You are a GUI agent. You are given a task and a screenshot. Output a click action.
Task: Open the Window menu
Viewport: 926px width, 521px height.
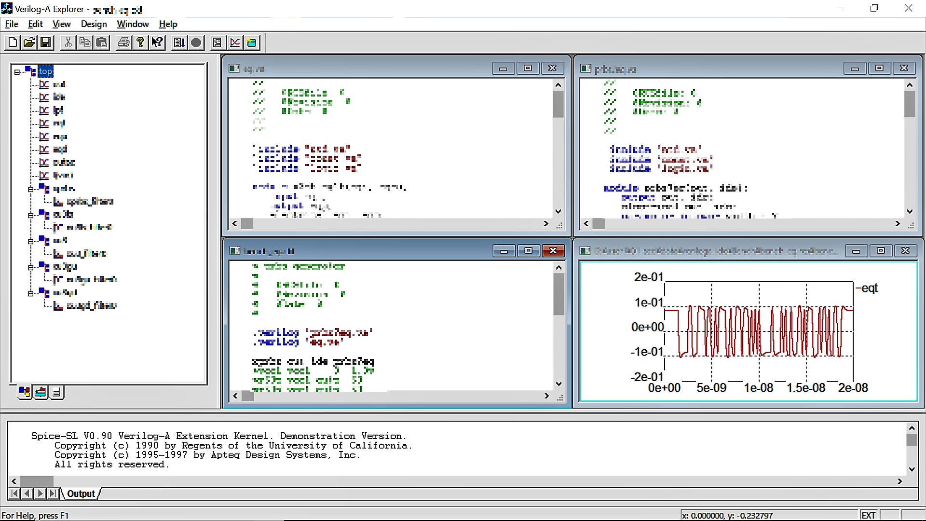tap(133, 24)
